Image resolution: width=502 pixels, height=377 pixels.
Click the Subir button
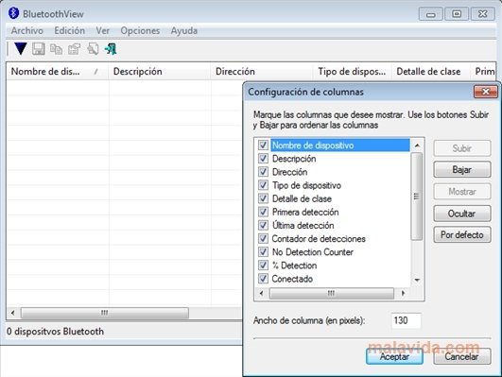coord(462,148)
